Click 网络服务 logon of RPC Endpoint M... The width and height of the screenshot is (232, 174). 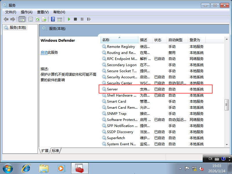pyautogui.click(x=197, y=59)
